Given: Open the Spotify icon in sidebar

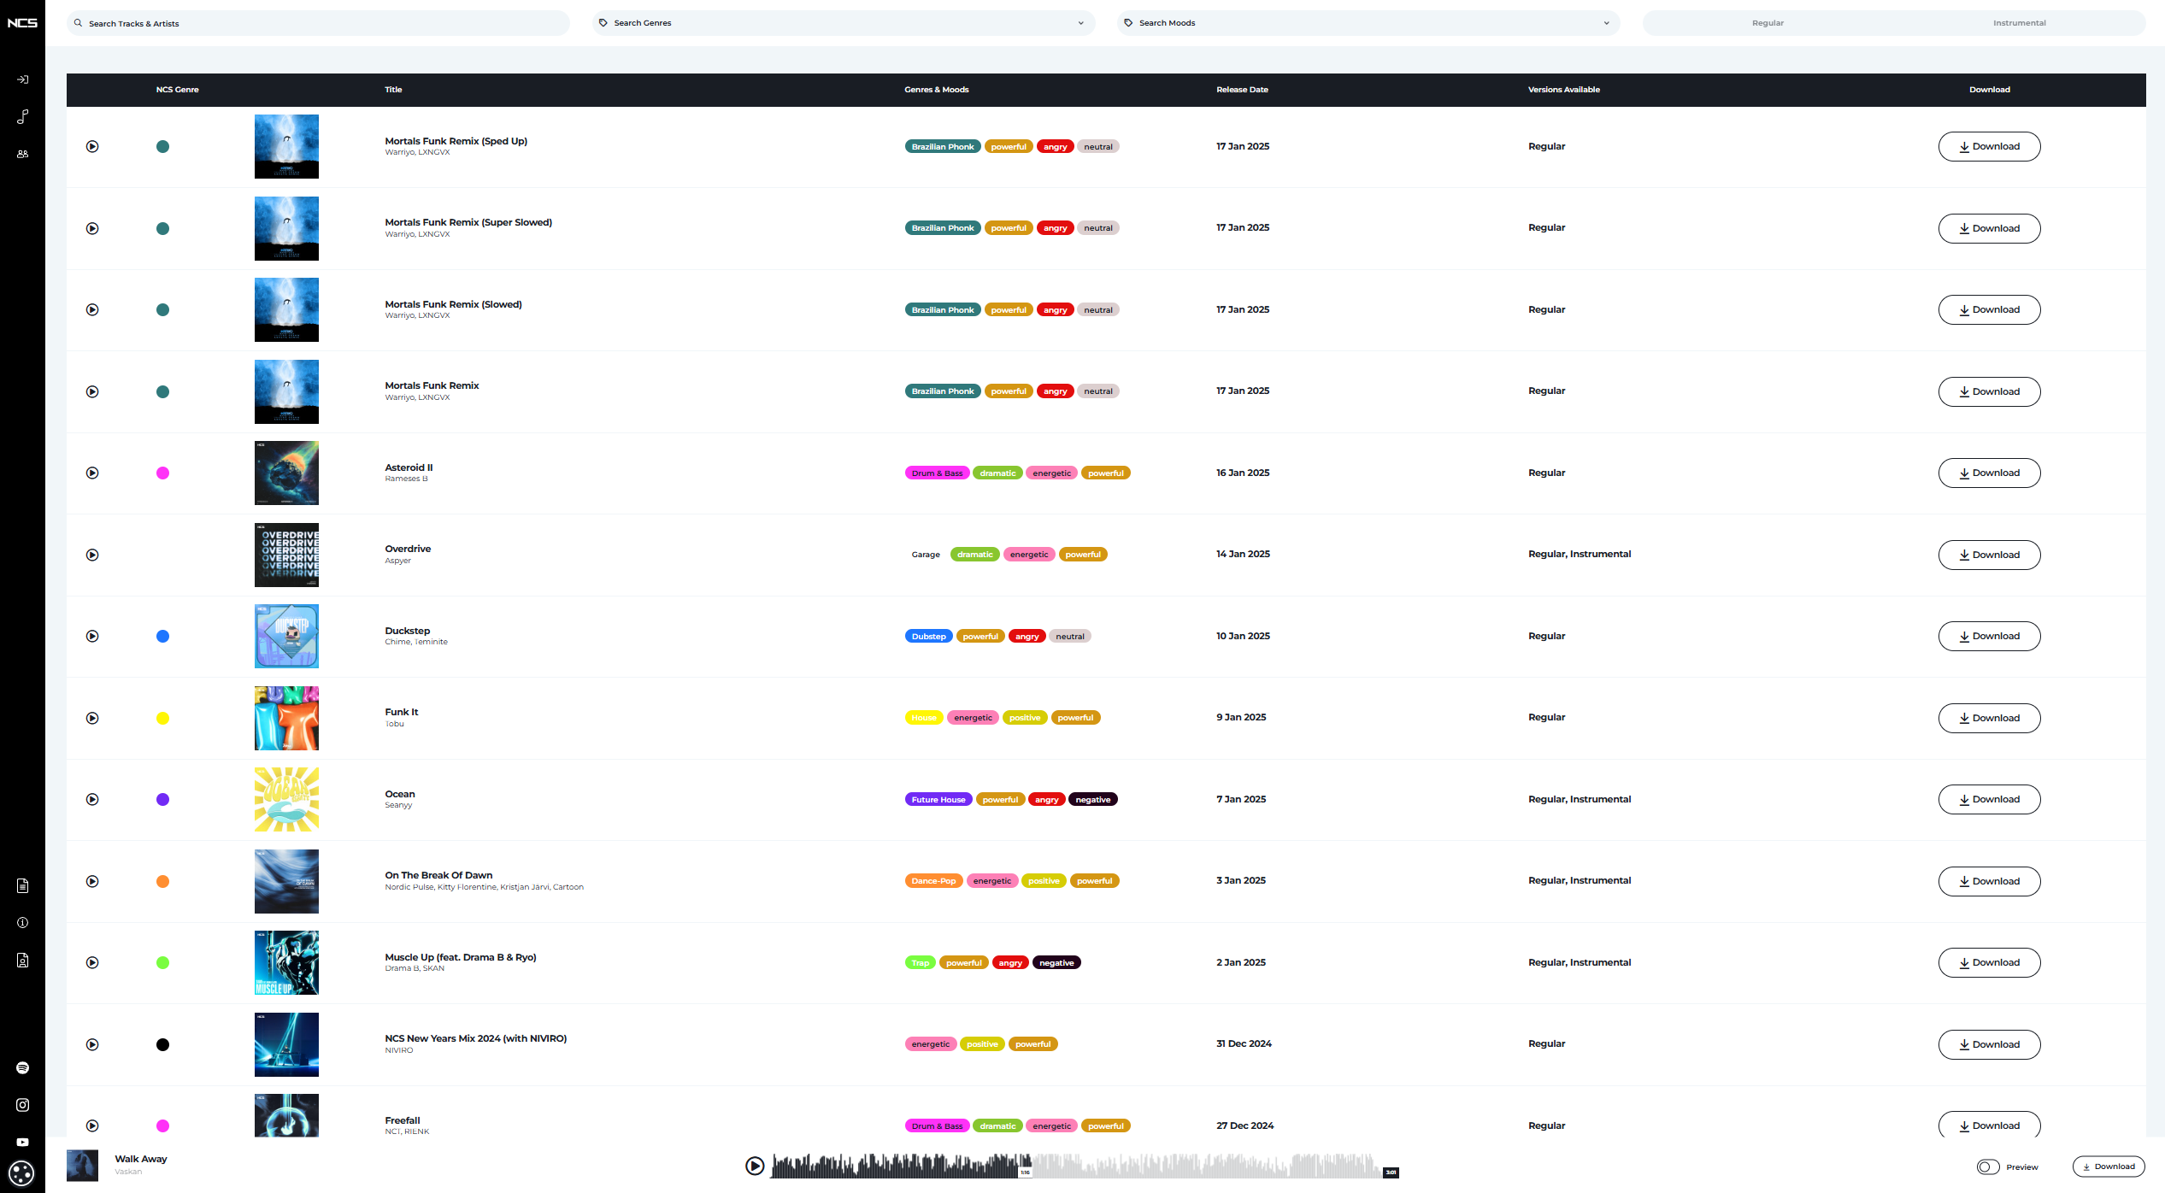Looking at the screenshot, I should 23,1067.
